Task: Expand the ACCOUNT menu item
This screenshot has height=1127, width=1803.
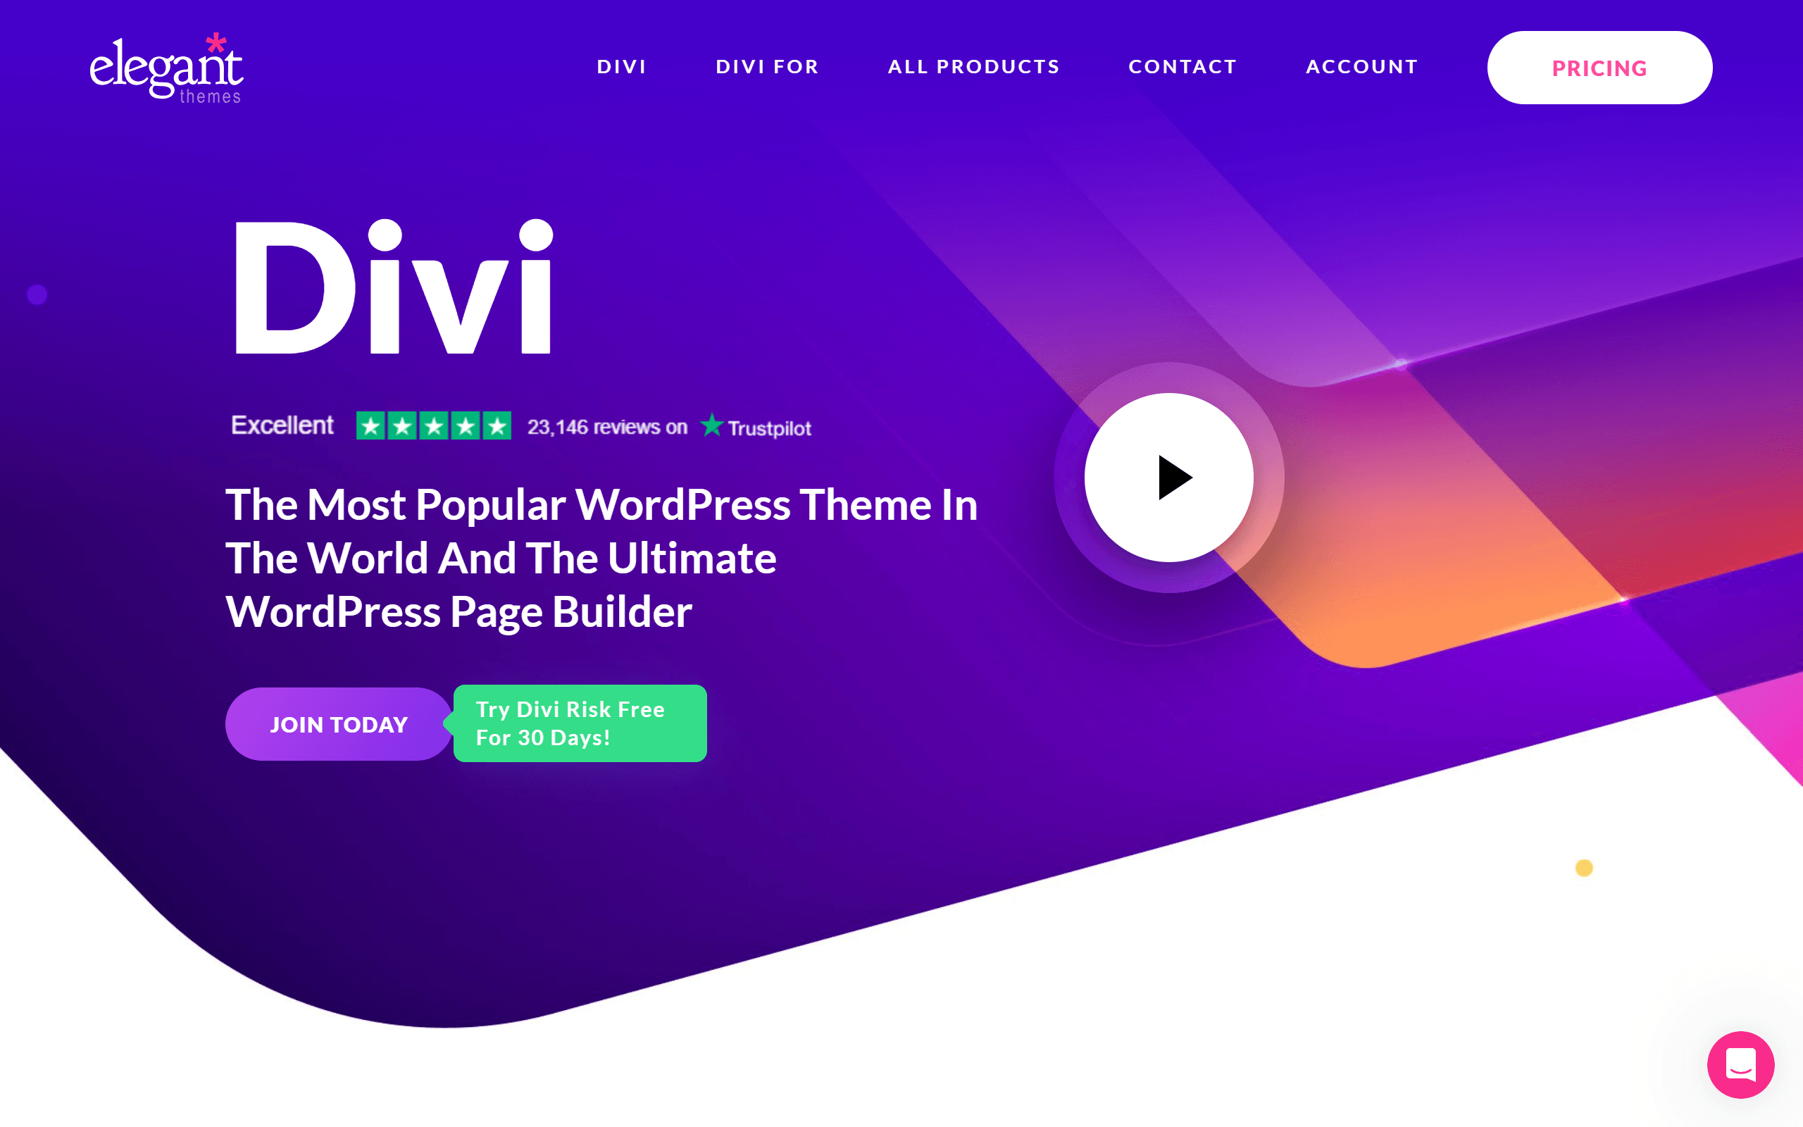Action: pos(1363,65)
